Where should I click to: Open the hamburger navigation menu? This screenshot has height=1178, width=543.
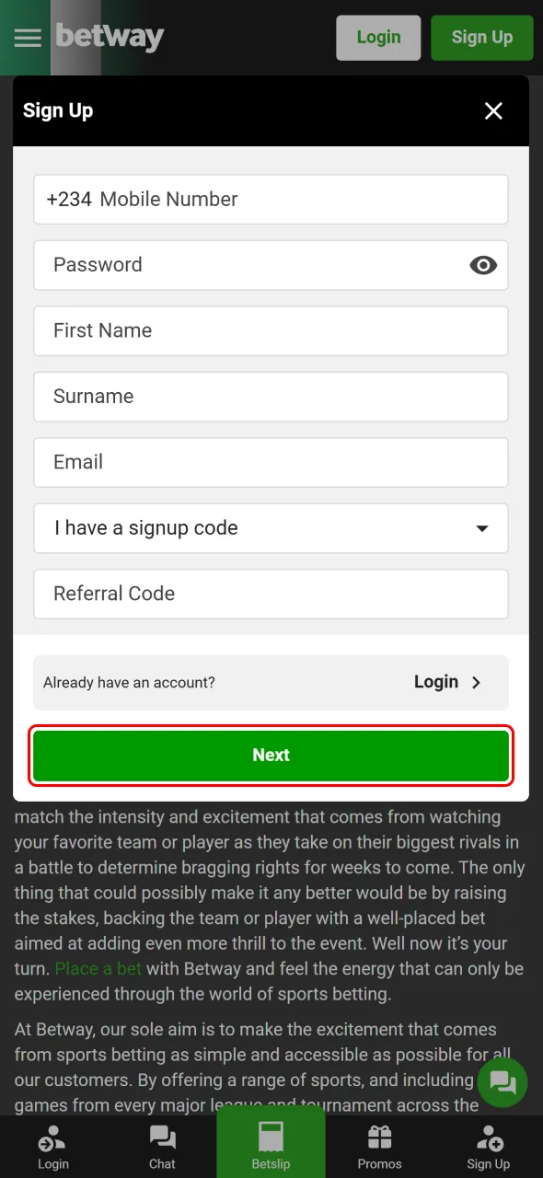coord(27,38)
